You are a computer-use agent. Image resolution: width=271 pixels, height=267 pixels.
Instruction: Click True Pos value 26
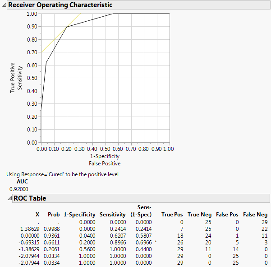pyautogui.click(x=180, y=243)
